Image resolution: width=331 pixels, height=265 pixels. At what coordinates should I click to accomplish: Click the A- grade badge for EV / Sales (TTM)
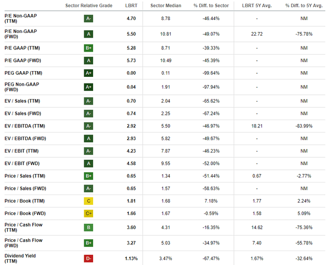click(x=88, y=101)
